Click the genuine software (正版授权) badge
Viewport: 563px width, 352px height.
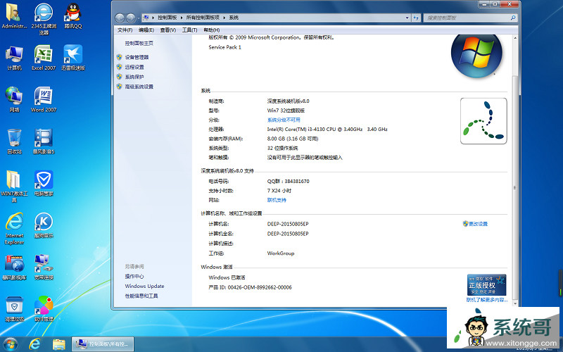click(x=486, y=285)
